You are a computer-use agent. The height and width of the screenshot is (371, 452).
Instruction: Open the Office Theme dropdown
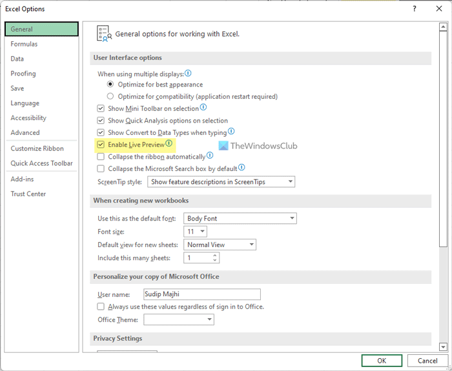(179, 319)
